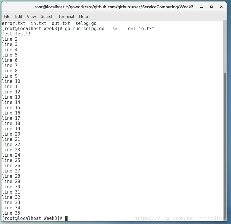Click the 'line 23' output row
The image size is (231, 224).
tap(11, 150)
